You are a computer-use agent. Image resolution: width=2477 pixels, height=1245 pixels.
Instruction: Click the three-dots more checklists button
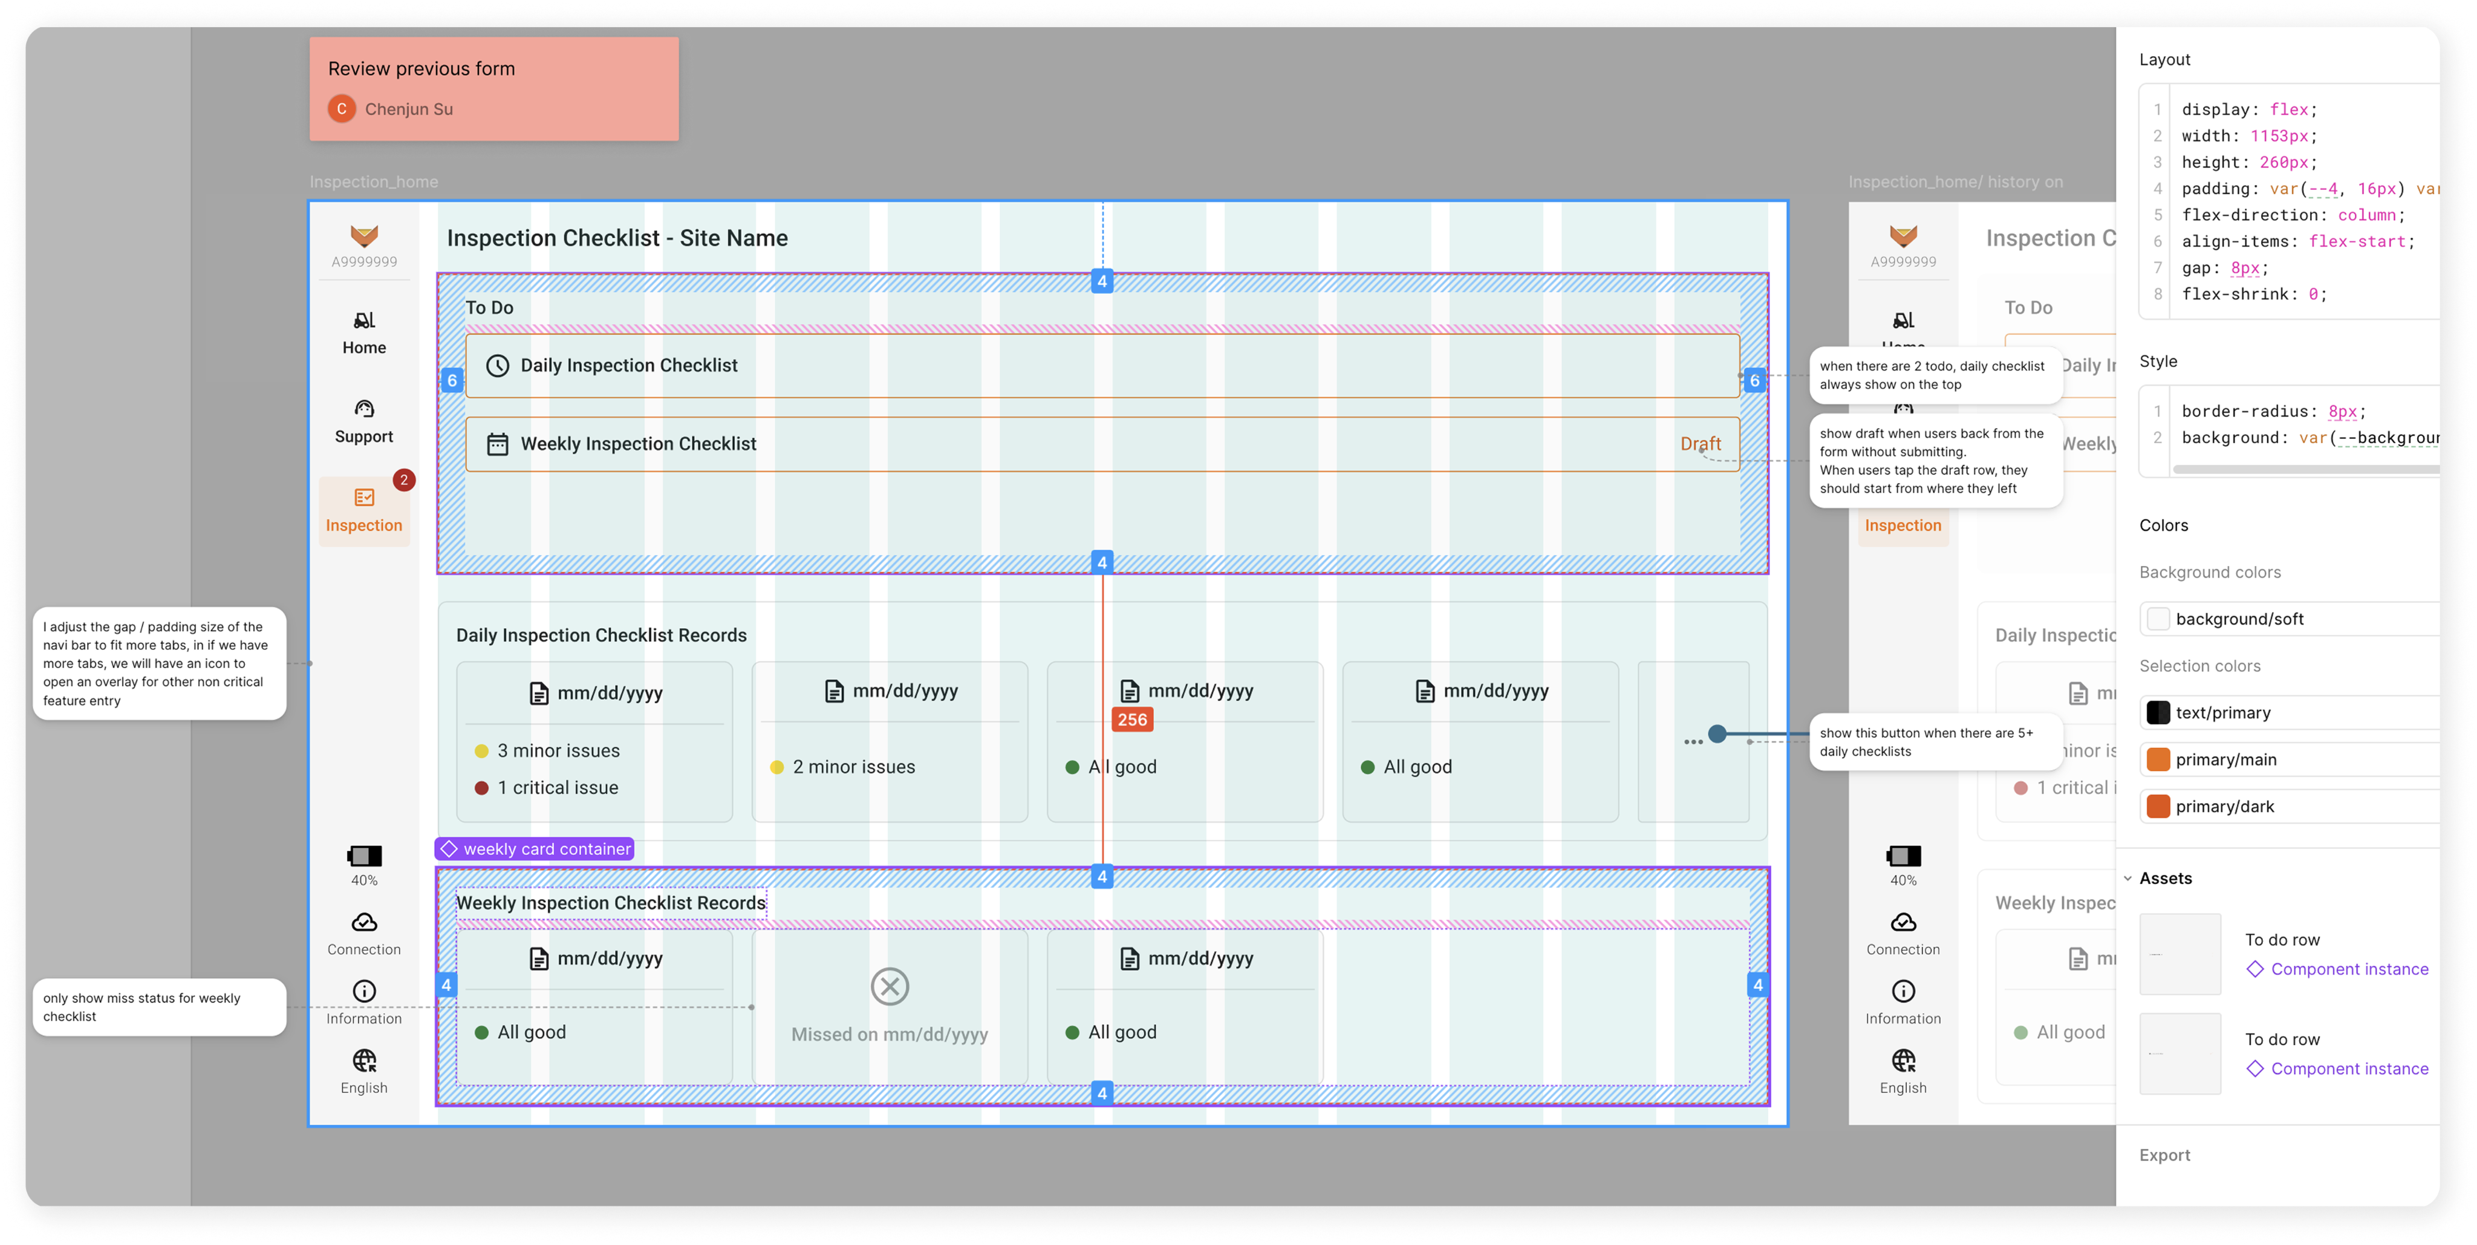(x=1693, y=741)
